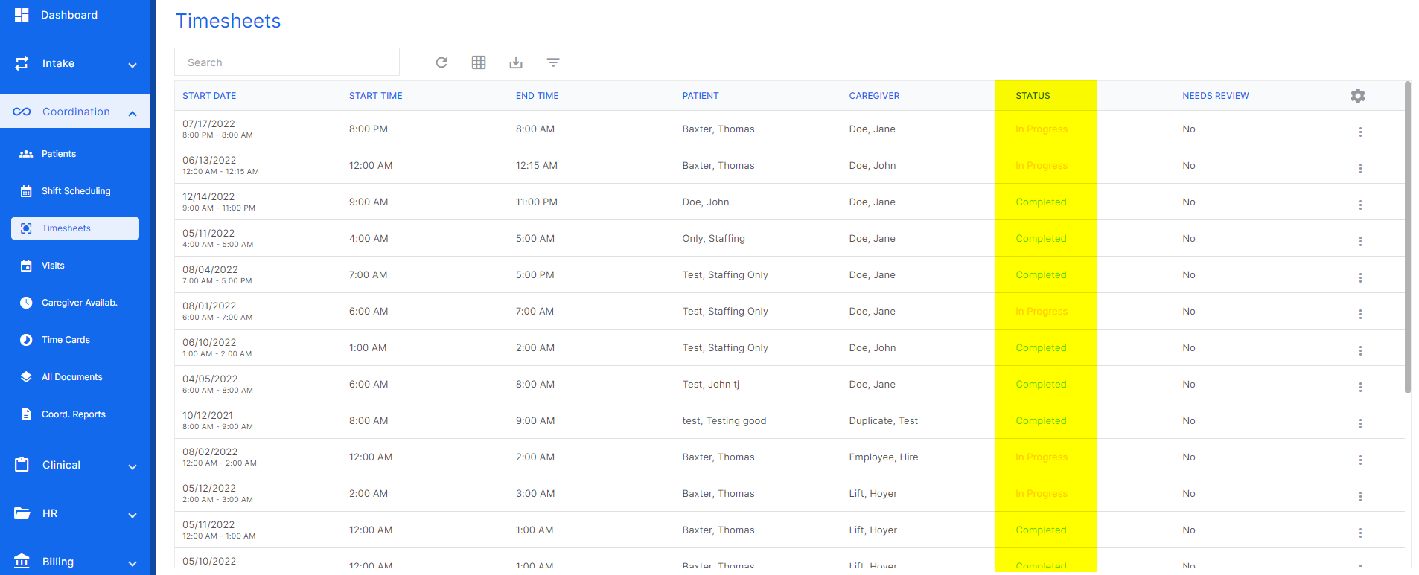The width and height of the screenshot is (1419, 575).
Task: Download the timesheets list
Action: tap(516, 62)
